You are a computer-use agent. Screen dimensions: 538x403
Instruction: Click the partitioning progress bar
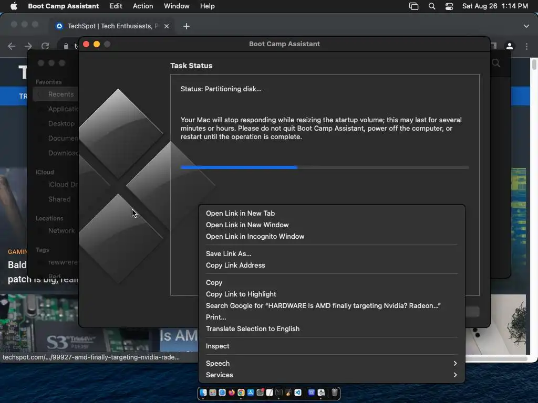325,167
